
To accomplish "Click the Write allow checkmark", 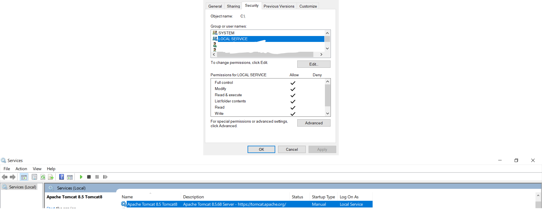I will [293, 114].
